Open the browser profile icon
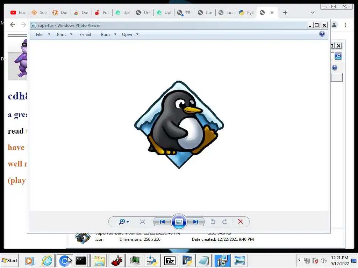The width and height of the screenshot is (358, 268). (334, 25)
